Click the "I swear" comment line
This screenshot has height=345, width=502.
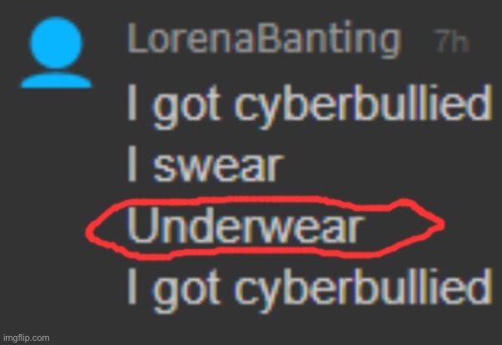coord(205,164)
